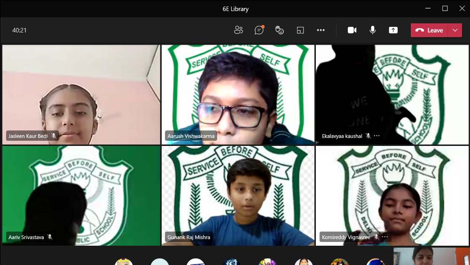Image resolution: width=470 pixels, height=265 pixels.
Task: Toggle the camera on or off
Action: pos(352,30)
